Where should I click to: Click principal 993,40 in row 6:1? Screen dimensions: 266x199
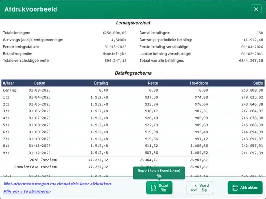tap(201, 132)
